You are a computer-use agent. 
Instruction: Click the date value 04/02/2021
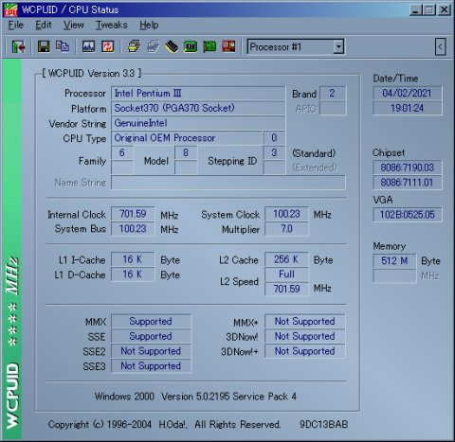(x=408, y=94)
